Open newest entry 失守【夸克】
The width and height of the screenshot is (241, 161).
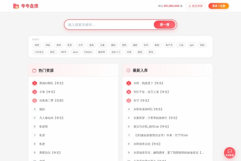(141, 101)
